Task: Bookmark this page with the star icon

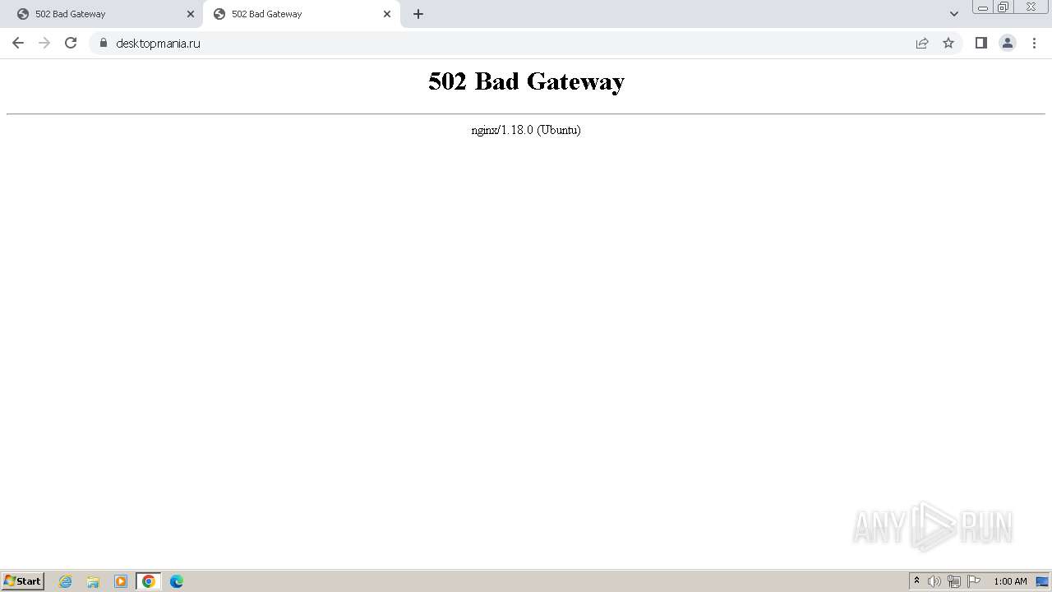Action: pos(948,43)
